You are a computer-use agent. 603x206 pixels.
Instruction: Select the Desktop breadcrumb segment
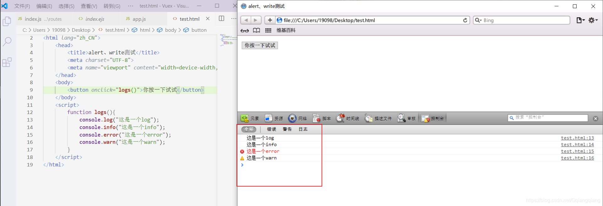pyautogui.click(x=81, y=30)
